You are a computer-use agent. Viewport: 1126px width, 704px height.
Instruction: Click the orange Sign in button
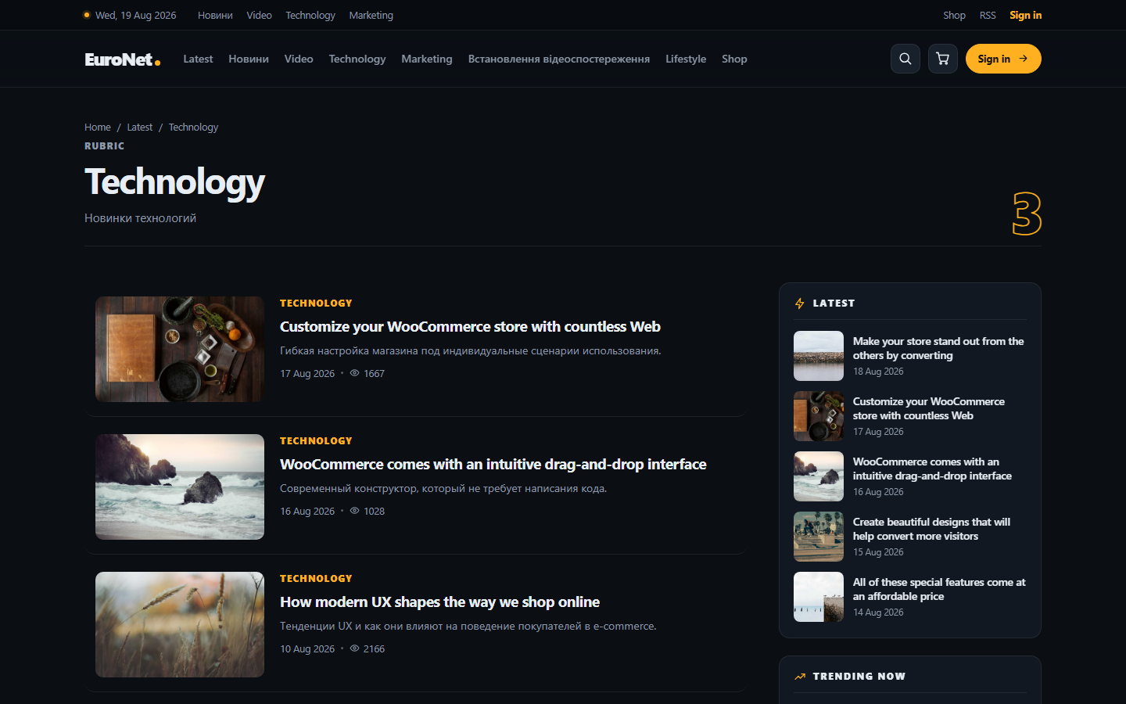coord(1003,59)
